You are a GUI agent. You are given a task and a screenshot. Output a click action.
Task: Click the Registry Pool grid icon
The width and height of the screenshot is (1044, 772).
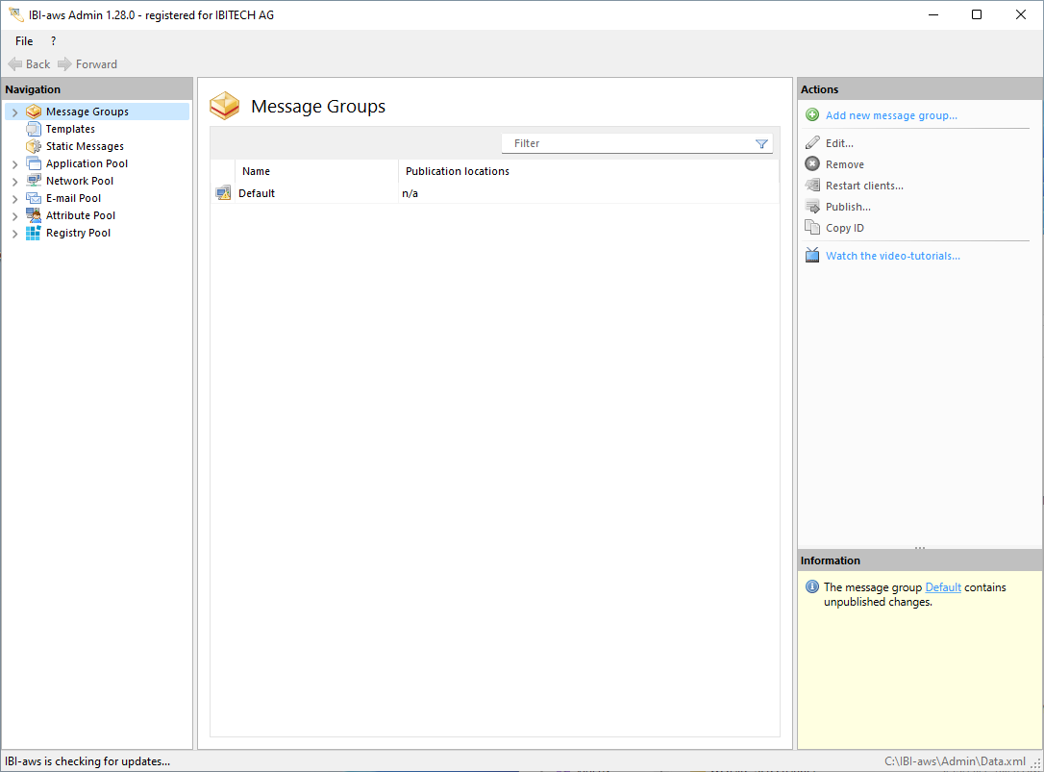tap(34, 233)
